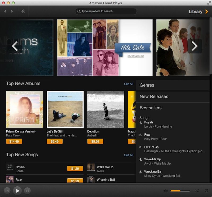Mute audio via the speaker icon
This screenshot has height=197, width=212.
pyautogui.click(x=166, y=190)
